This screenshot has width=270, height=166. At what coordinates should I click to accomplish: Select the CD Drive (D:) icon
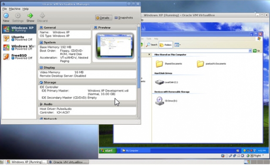pos(166,101)
